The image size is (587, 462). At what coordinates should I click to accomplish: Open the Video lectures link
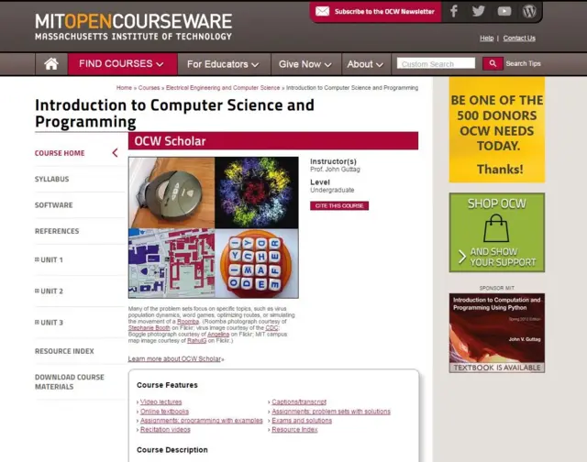(161, 402)
